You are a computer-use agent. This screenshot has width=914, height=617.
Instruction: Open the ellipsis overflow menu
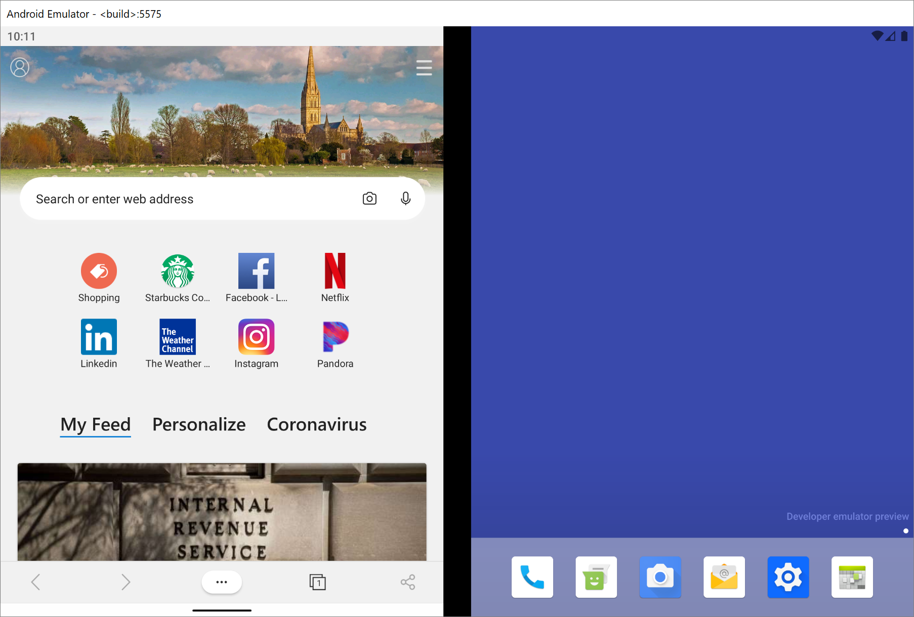(221, 582)
